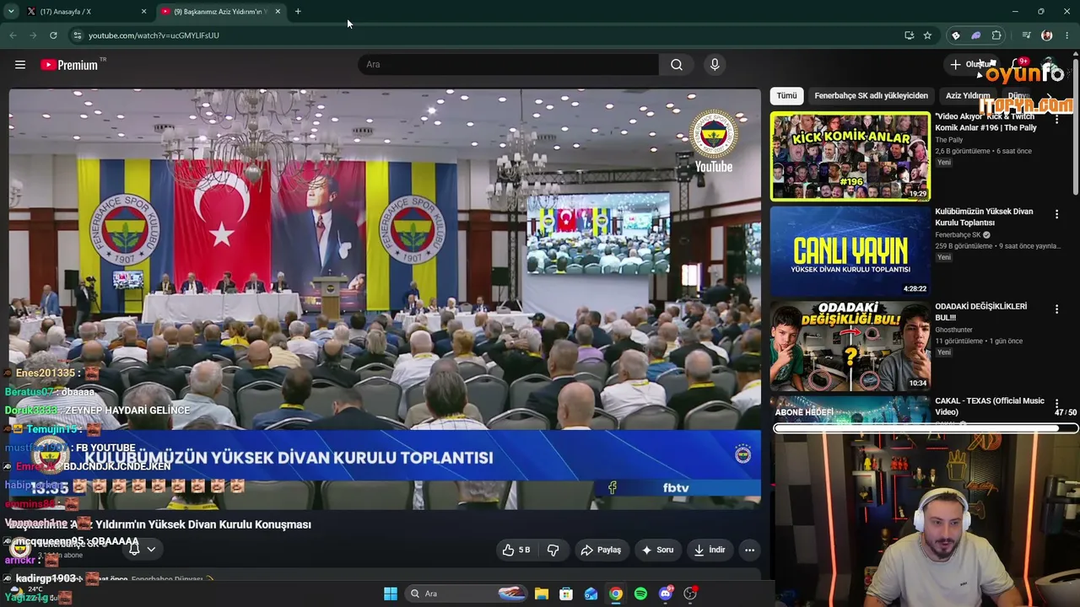Select the Aziz Yıldırım filter chip
Screen dimensions: 1080x607
(968, 96)
